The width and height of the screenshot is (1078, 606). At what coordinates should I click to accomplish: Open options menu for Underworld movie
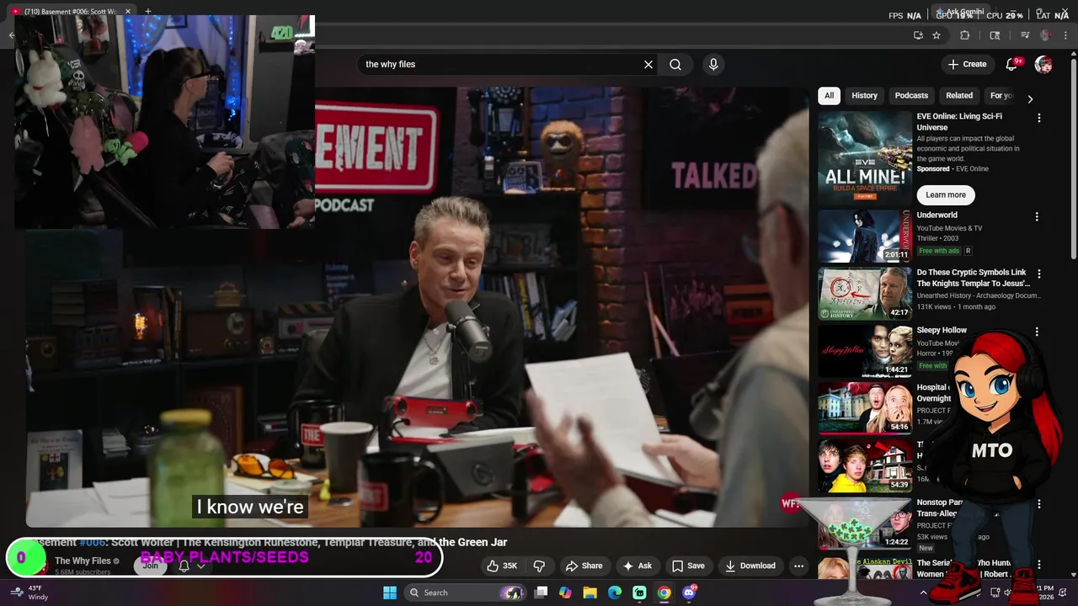pos(1037,216)
